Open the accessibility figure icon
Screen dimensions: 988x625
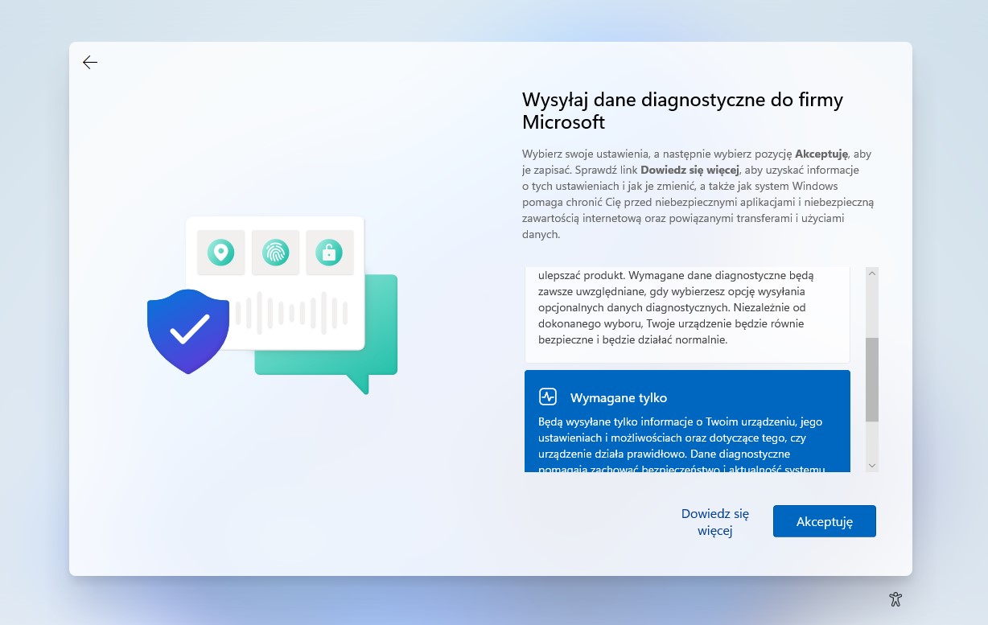tap(895, 598)
